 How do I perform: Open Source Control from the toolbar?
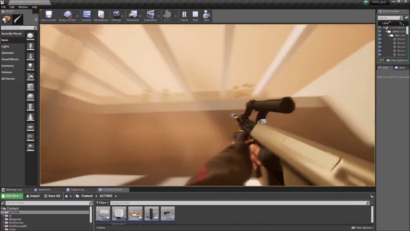tap(67, 16)
